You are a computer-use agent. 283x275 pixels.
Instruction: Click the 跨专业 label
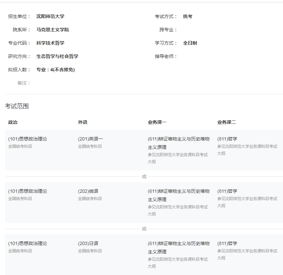click(x=168, y=30)
